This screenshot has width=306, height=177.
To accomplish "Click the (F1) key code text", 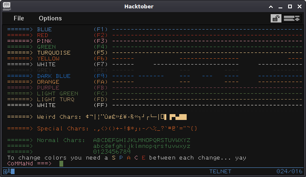I will click(101, 30).
